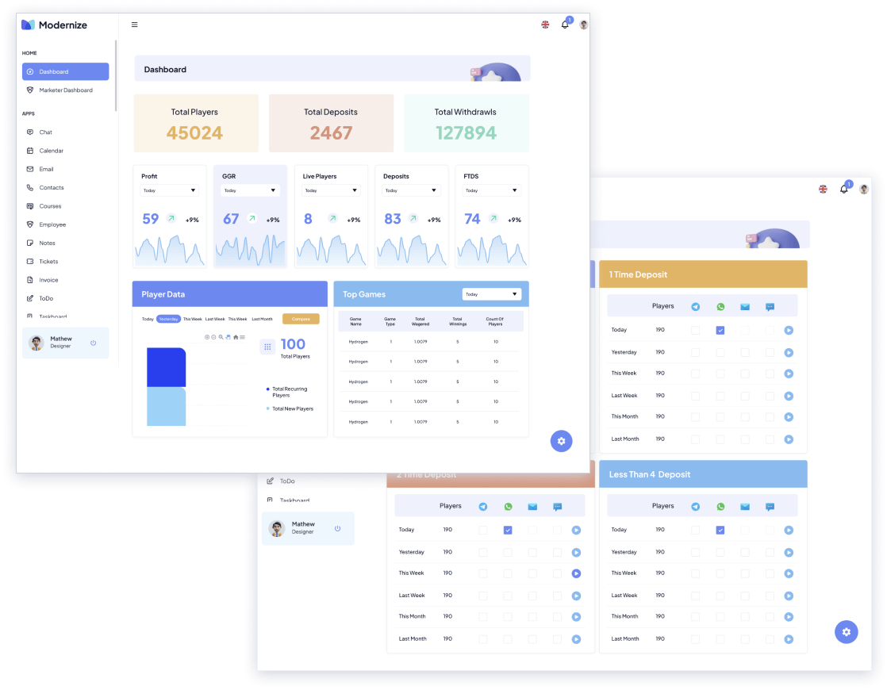Click the home reset icon on Player Data chart
887x690 pixels.
pos(235,337)
